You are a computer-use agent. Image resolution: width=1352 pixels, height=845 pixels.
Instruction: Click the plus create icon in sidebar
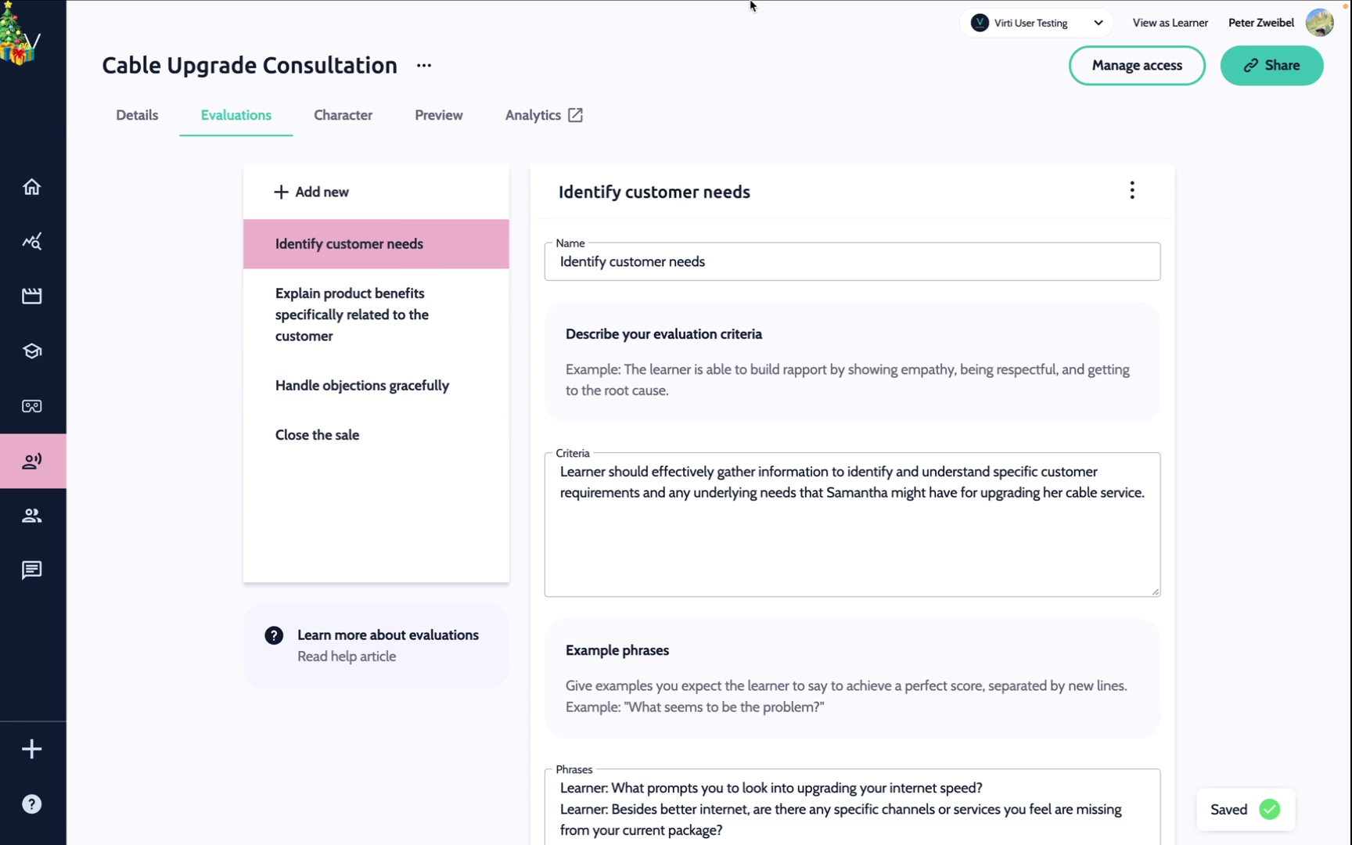click(x=32, y=750)
